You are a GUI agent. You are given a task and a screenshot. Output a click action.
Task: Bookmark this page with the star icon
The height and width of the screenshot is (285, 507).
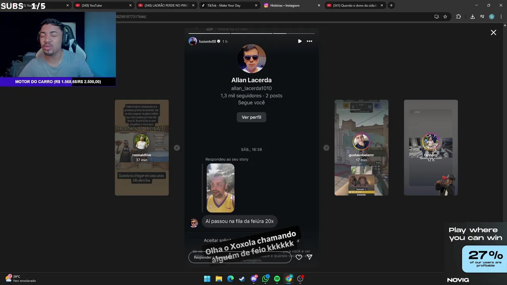445,17
